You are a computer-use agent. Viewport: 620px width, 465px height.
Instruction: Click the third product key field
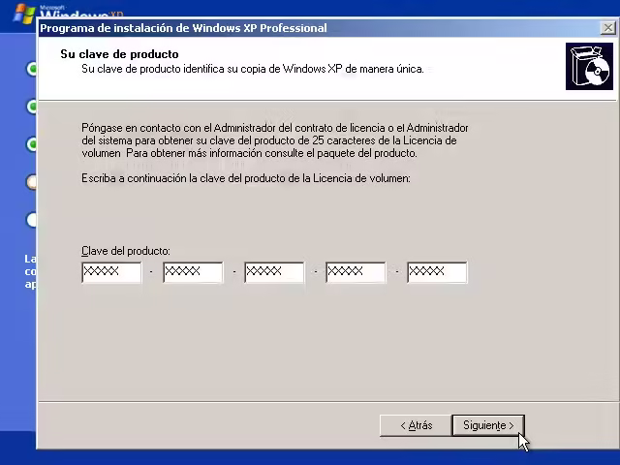pos(274,272)
